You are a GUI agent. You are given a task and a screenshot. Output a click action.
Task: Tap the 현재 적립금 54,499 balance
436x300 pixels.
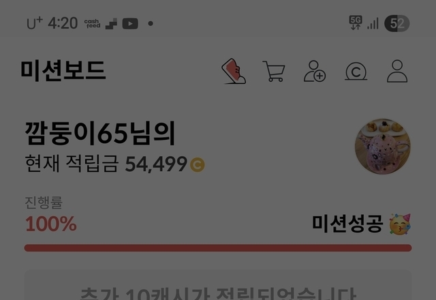point(114,164)
